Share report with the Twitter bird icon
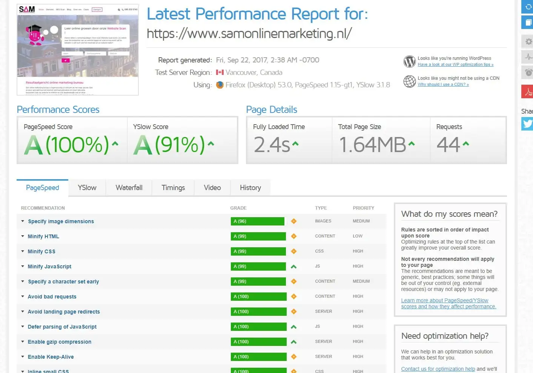This screenshot has height=373, width=533. pyautogui.click(x=528, y=124)
